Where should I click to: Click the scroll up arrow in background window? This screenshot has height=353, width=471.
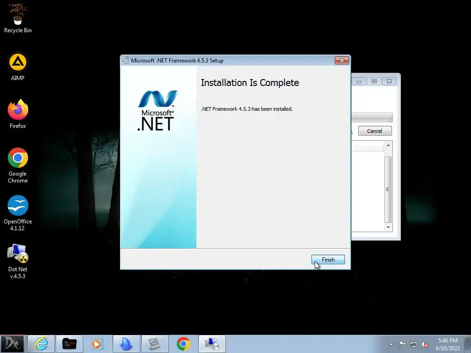(388, 145)
